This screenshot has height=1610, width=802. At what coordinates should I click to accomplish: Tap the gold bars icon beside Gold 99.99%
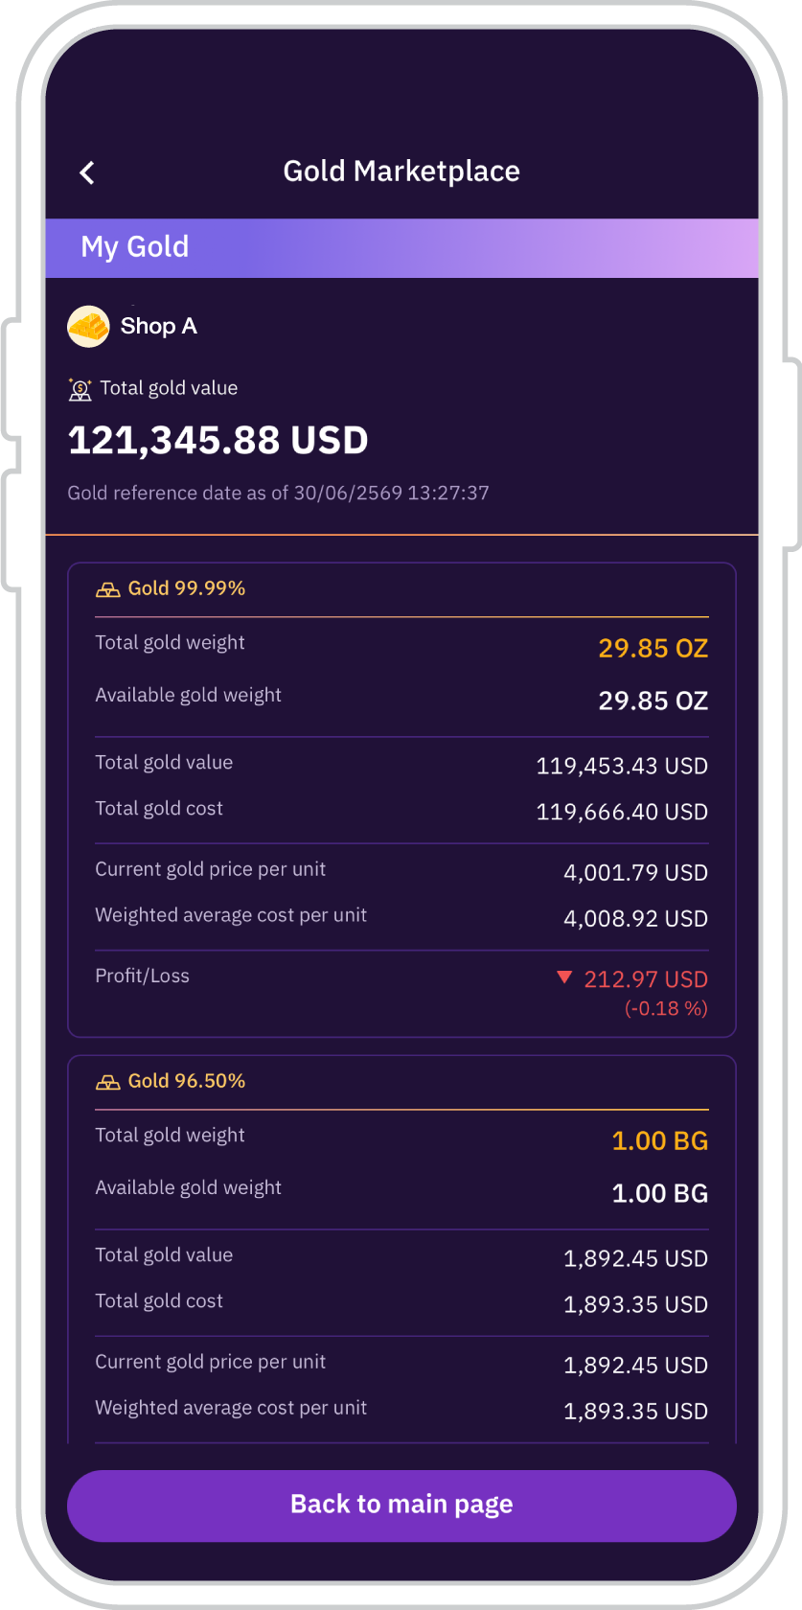pos(108,589)
